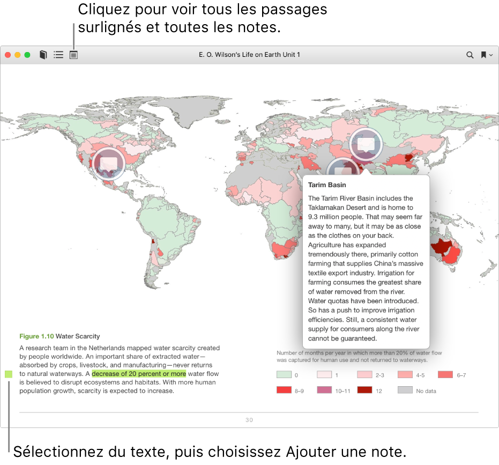Minimize the window with the yellow button
The width and height of the screenshot is (499, 465).
coord(18,55)
